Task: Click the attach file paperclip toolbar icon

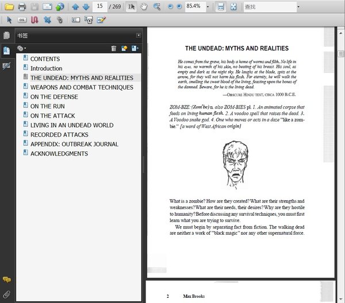Action: coord(60,20)
